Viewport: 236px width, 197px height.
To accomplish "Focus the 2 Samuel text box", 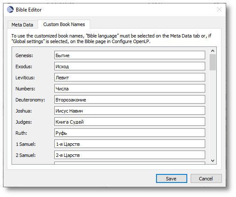I will coord(130,155).
